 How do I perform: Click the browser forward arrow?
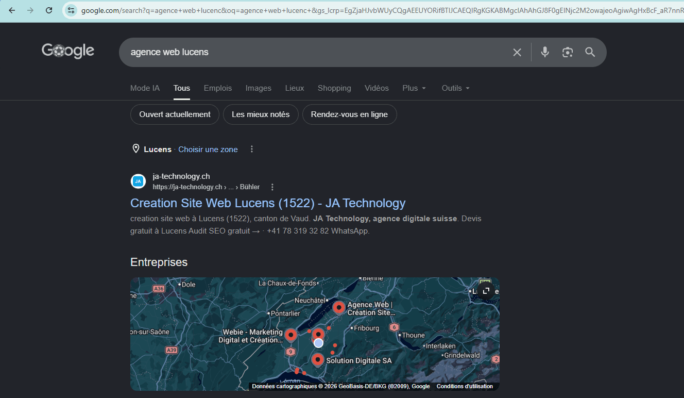click(30, 10)
